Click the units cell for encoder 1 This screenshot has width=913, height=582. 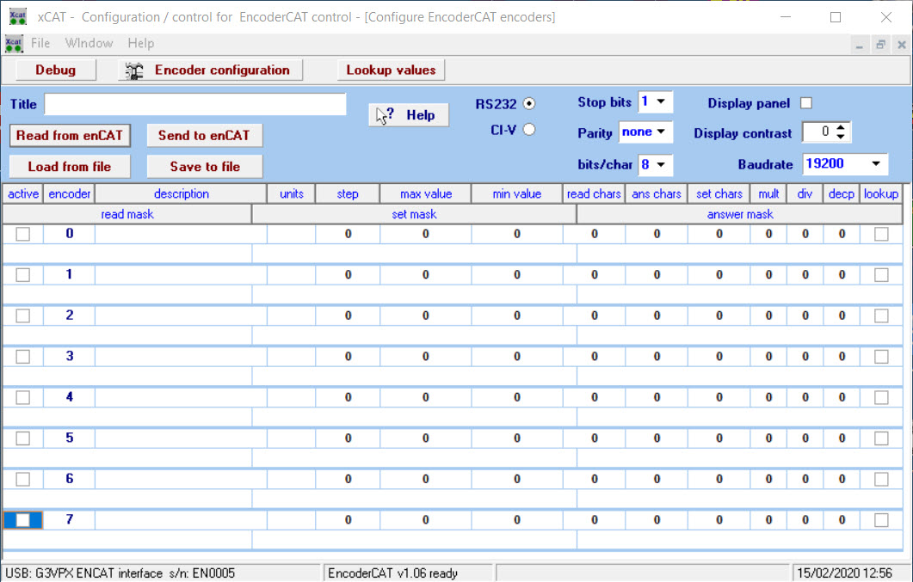(291, 274)
